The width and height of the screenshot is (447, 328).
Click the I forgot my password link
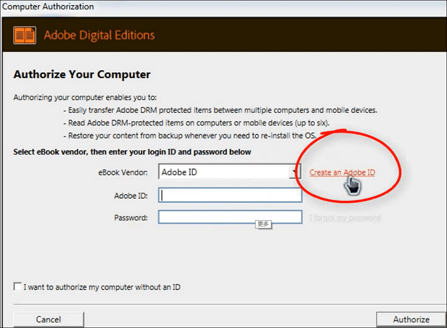click(x=345, y=218)
